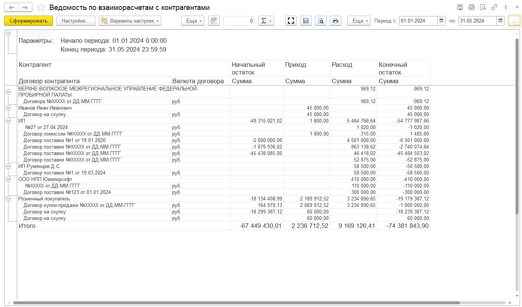Click the save icon in title bar
Viewport: 522px width, 307px height.
pyautogui.click(x=460, y=7)
